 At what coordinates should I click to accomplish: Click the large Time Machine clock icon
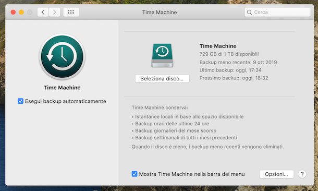(62, 56)
